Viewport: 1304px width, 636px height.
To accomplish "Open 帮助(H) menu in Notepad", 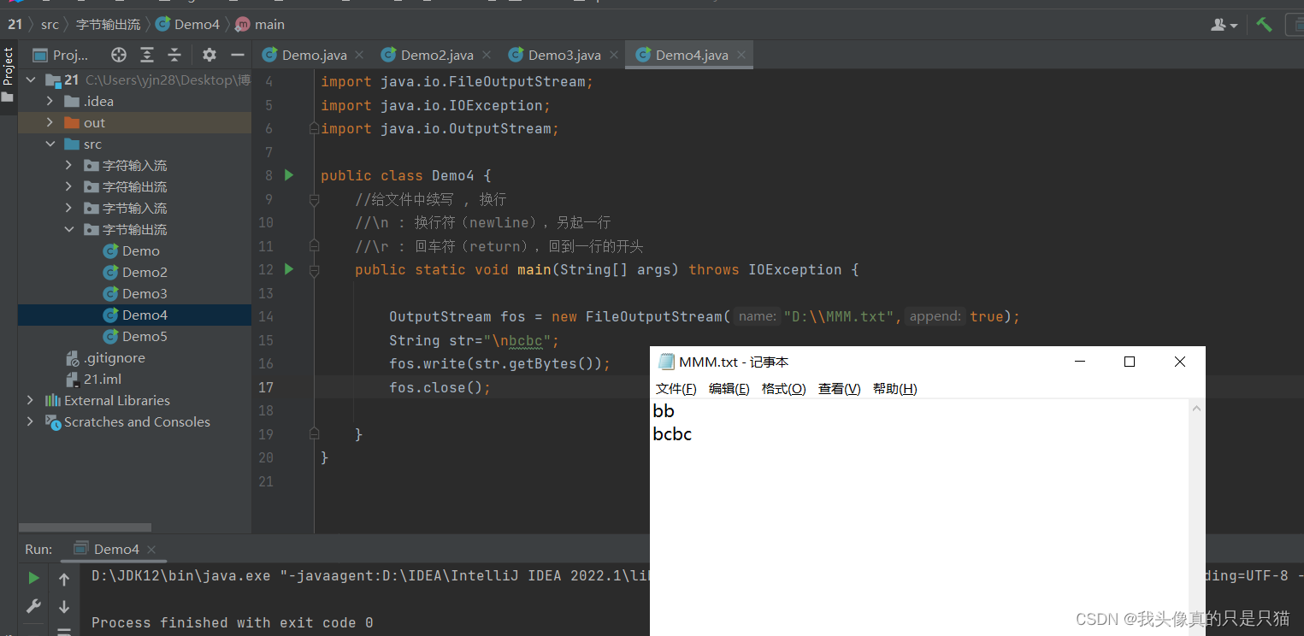I will coord(894,389).
